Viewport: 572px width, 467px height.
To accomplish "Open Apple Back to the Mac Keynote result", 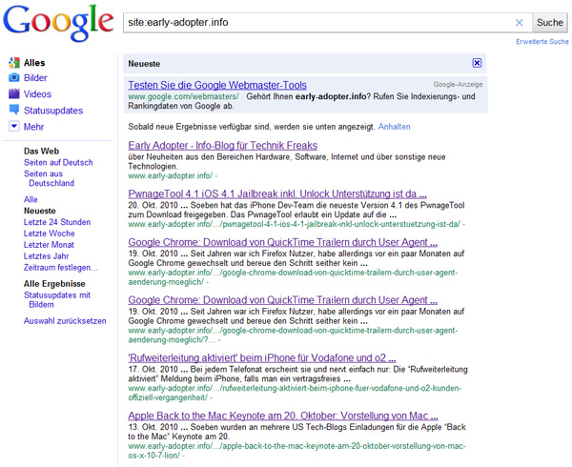I will pos(283,416).
